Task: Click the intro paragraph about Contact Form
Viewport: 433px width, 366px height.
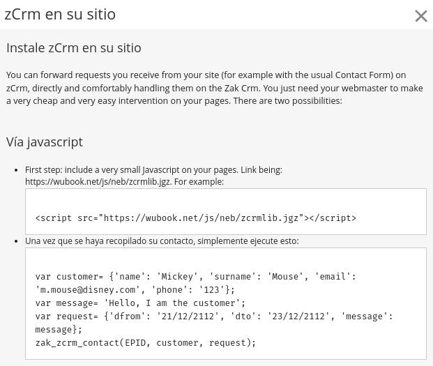Action: coord(215,88)
